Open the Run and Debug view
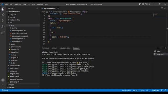Image resolution: width=168 pixels, height=94 pixels. (x=3, y=27)
